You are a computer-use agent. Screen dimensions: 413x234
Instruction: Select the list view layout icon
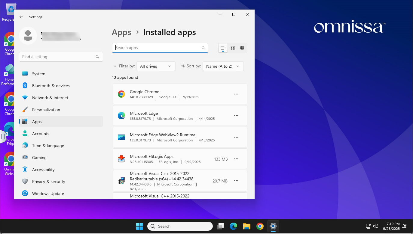coord(223,48)
